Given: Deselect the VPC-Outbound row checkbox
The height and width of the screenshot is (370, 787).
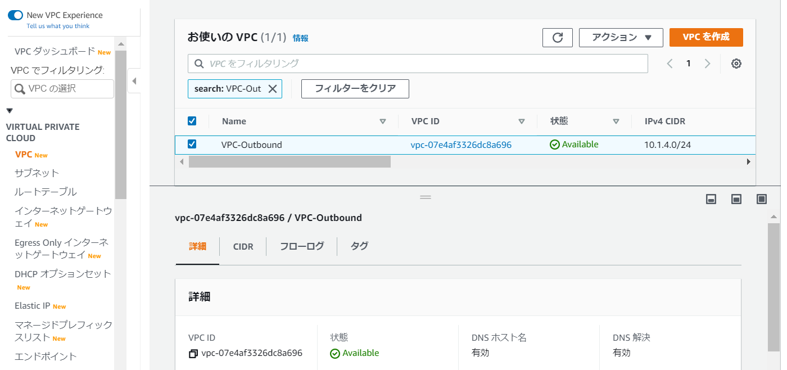Looking at the screenshot, I should pos(192,145).
